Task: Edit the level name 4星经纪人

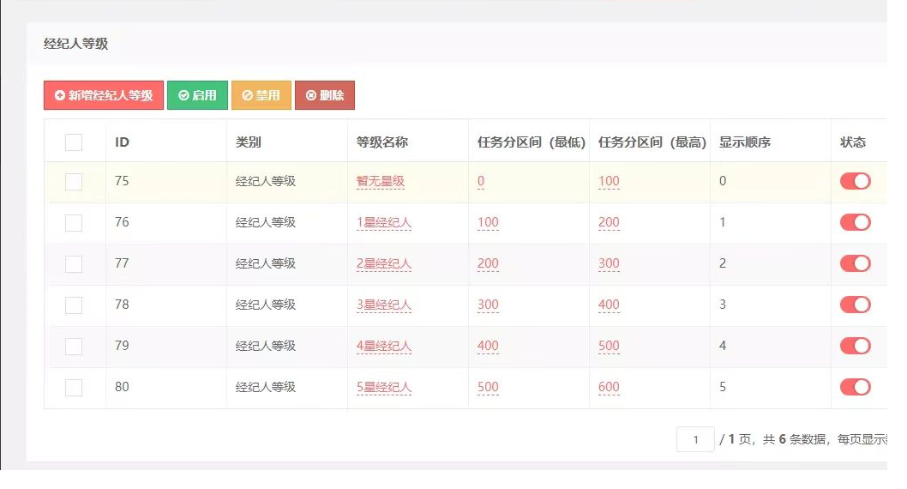Action: point(384,346)
